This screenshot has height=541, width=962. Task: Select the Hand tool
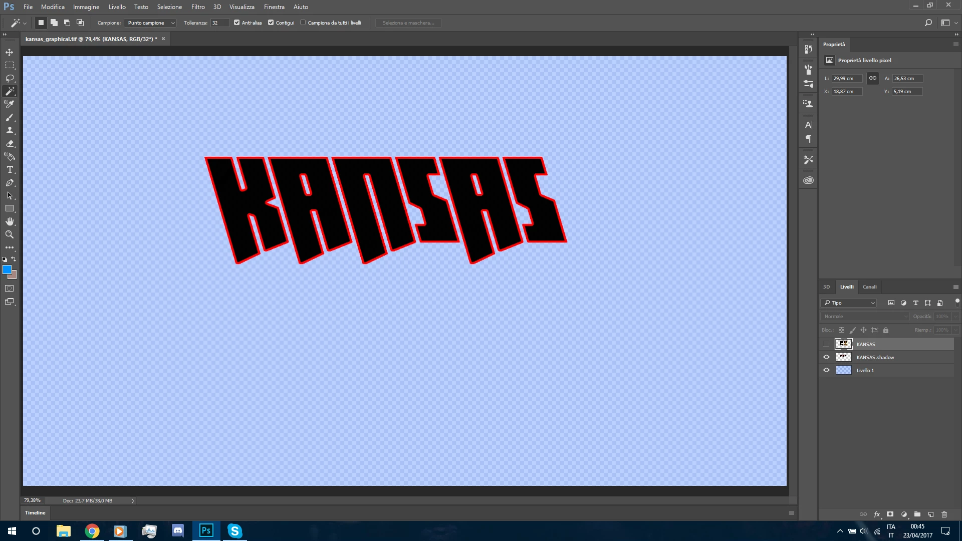[x=10, y=221]
